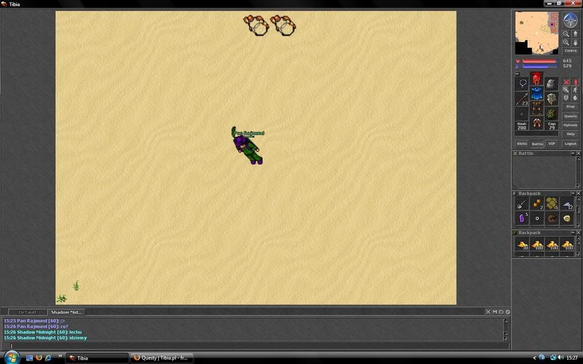This screenshot has height=364, width=583.
Task: Select the shovel in backpack
Action: [522, 204]
